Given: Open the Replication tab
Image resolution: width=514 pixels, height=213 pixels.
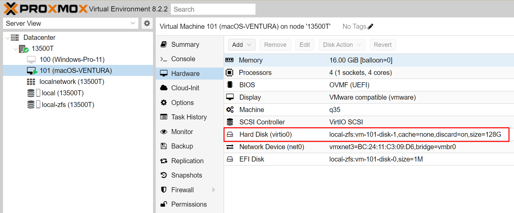Looking at the screenshot, I should click(190, 161).
